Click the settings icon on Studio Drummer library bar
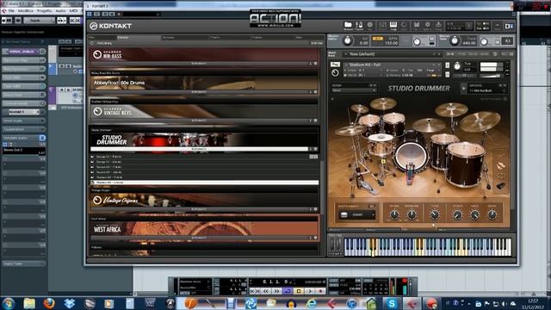The width and height of the screenshot is (551, 310). click(x=315, y=149)
